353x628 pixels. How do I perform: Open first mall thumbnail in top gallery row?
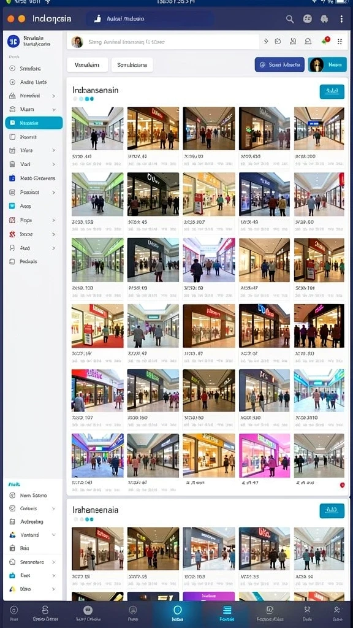[97, 129]
